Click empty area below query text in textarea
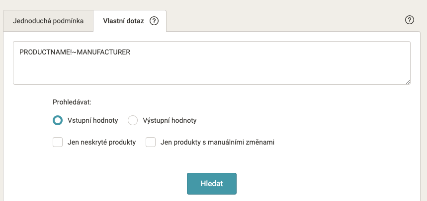This screenshot has height=201, width=427. tap(212, 71)
